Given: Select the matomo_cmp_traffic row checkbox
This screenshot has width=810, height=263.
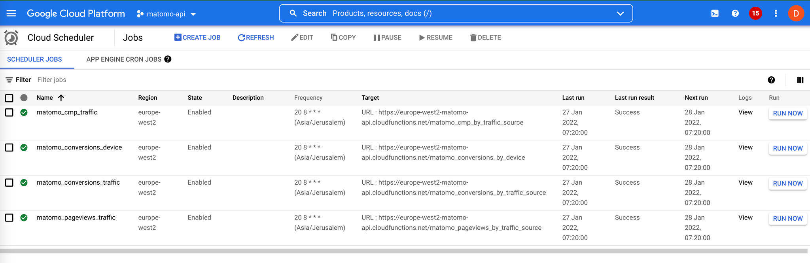Looking at the screenshot, I should pos(9,112).
